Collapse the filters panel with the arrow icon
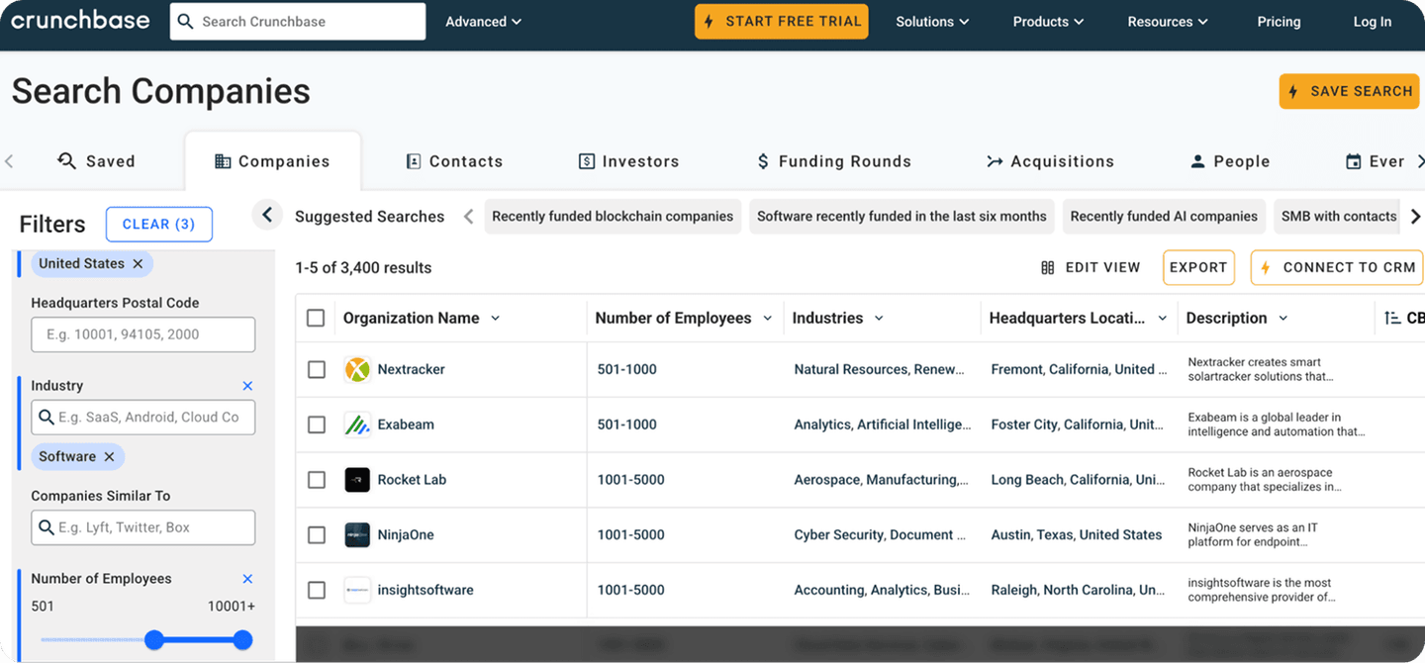The height and width of the screenshot is (663, 1425). [x=266, y=215]
